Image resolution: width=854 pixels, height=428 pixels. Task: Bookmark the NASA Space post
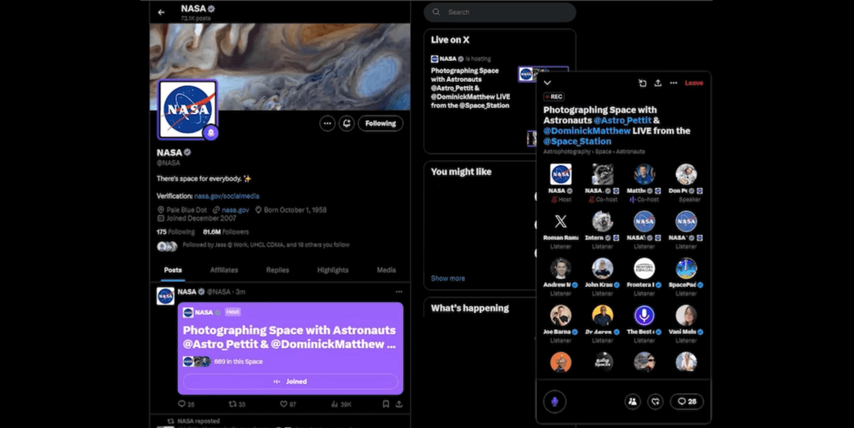point(385,404)
